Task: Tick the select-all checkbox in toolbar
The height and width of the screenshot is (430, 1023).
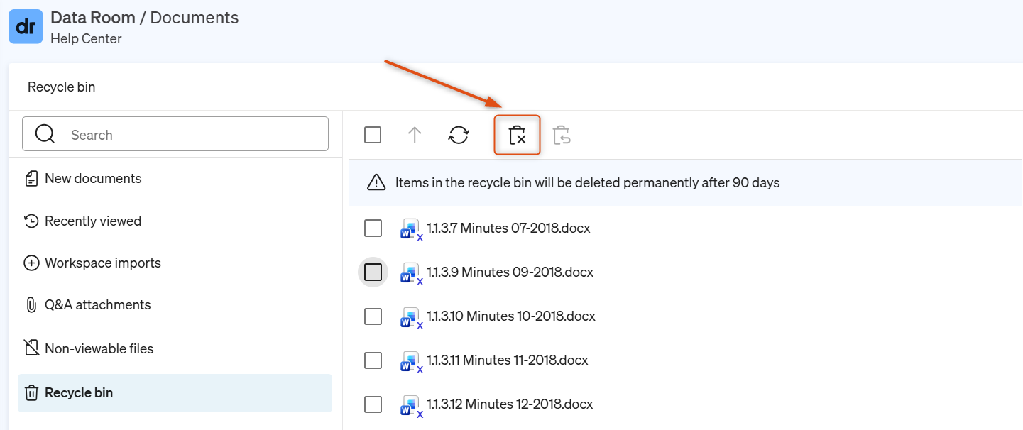Action: coord(373,135)
